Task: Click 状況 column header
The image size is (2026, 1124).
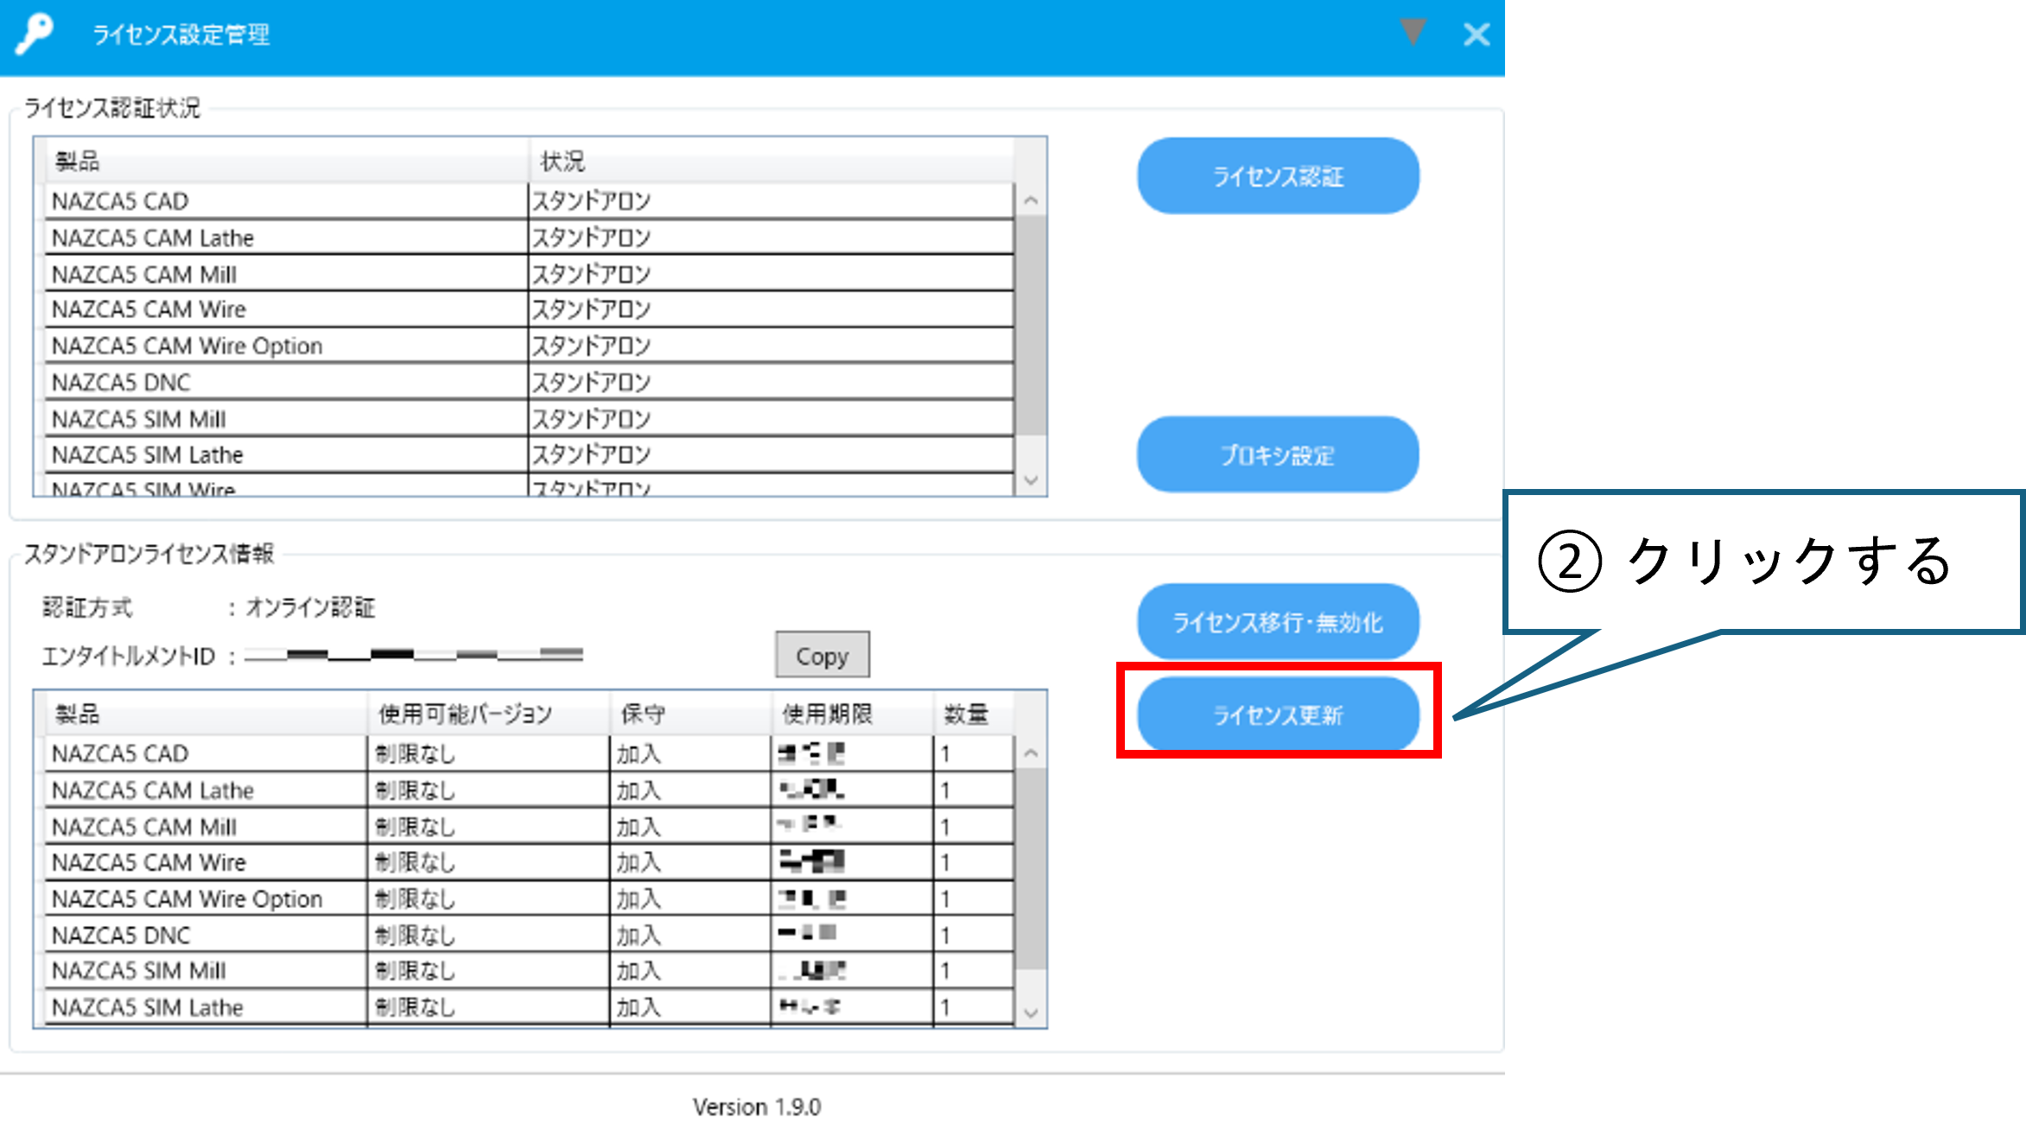Action: 771,161
